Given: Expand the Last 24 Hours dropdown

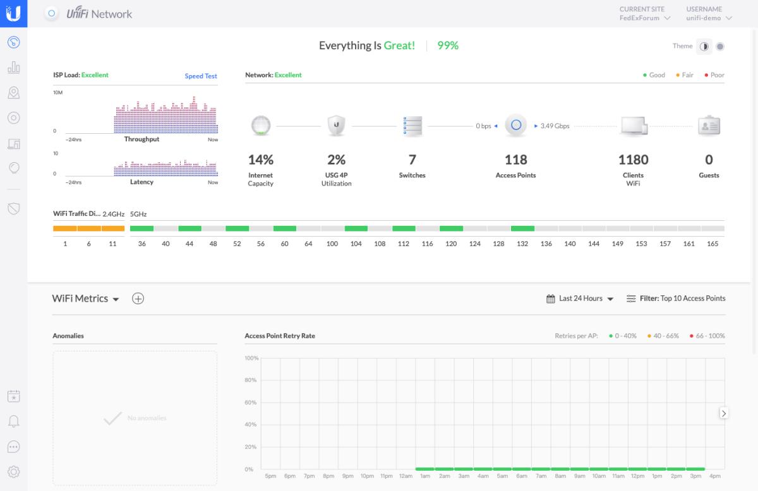Looking at the screenshot, I should [580, 299].
